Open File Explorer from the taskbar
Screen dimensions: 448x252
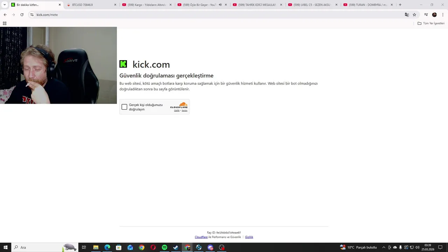96,247
